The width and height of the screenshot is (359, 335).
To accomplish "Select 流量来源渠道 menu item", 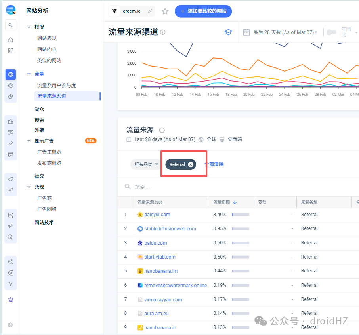I will [67, 96].
